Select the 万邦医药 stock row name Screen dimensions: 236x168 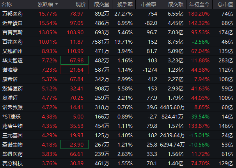click(12, 14)
